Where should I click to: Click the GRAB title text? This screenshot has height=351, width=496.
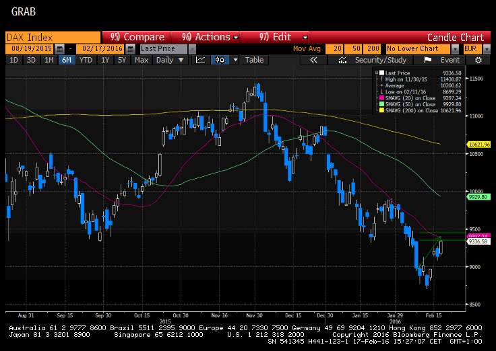24,11
